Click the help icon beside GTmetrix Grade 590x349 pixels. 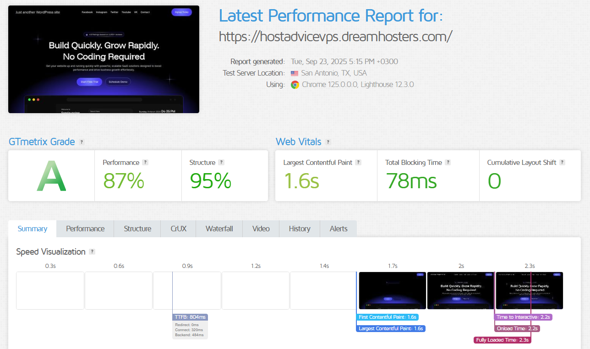tap(82, 142)
